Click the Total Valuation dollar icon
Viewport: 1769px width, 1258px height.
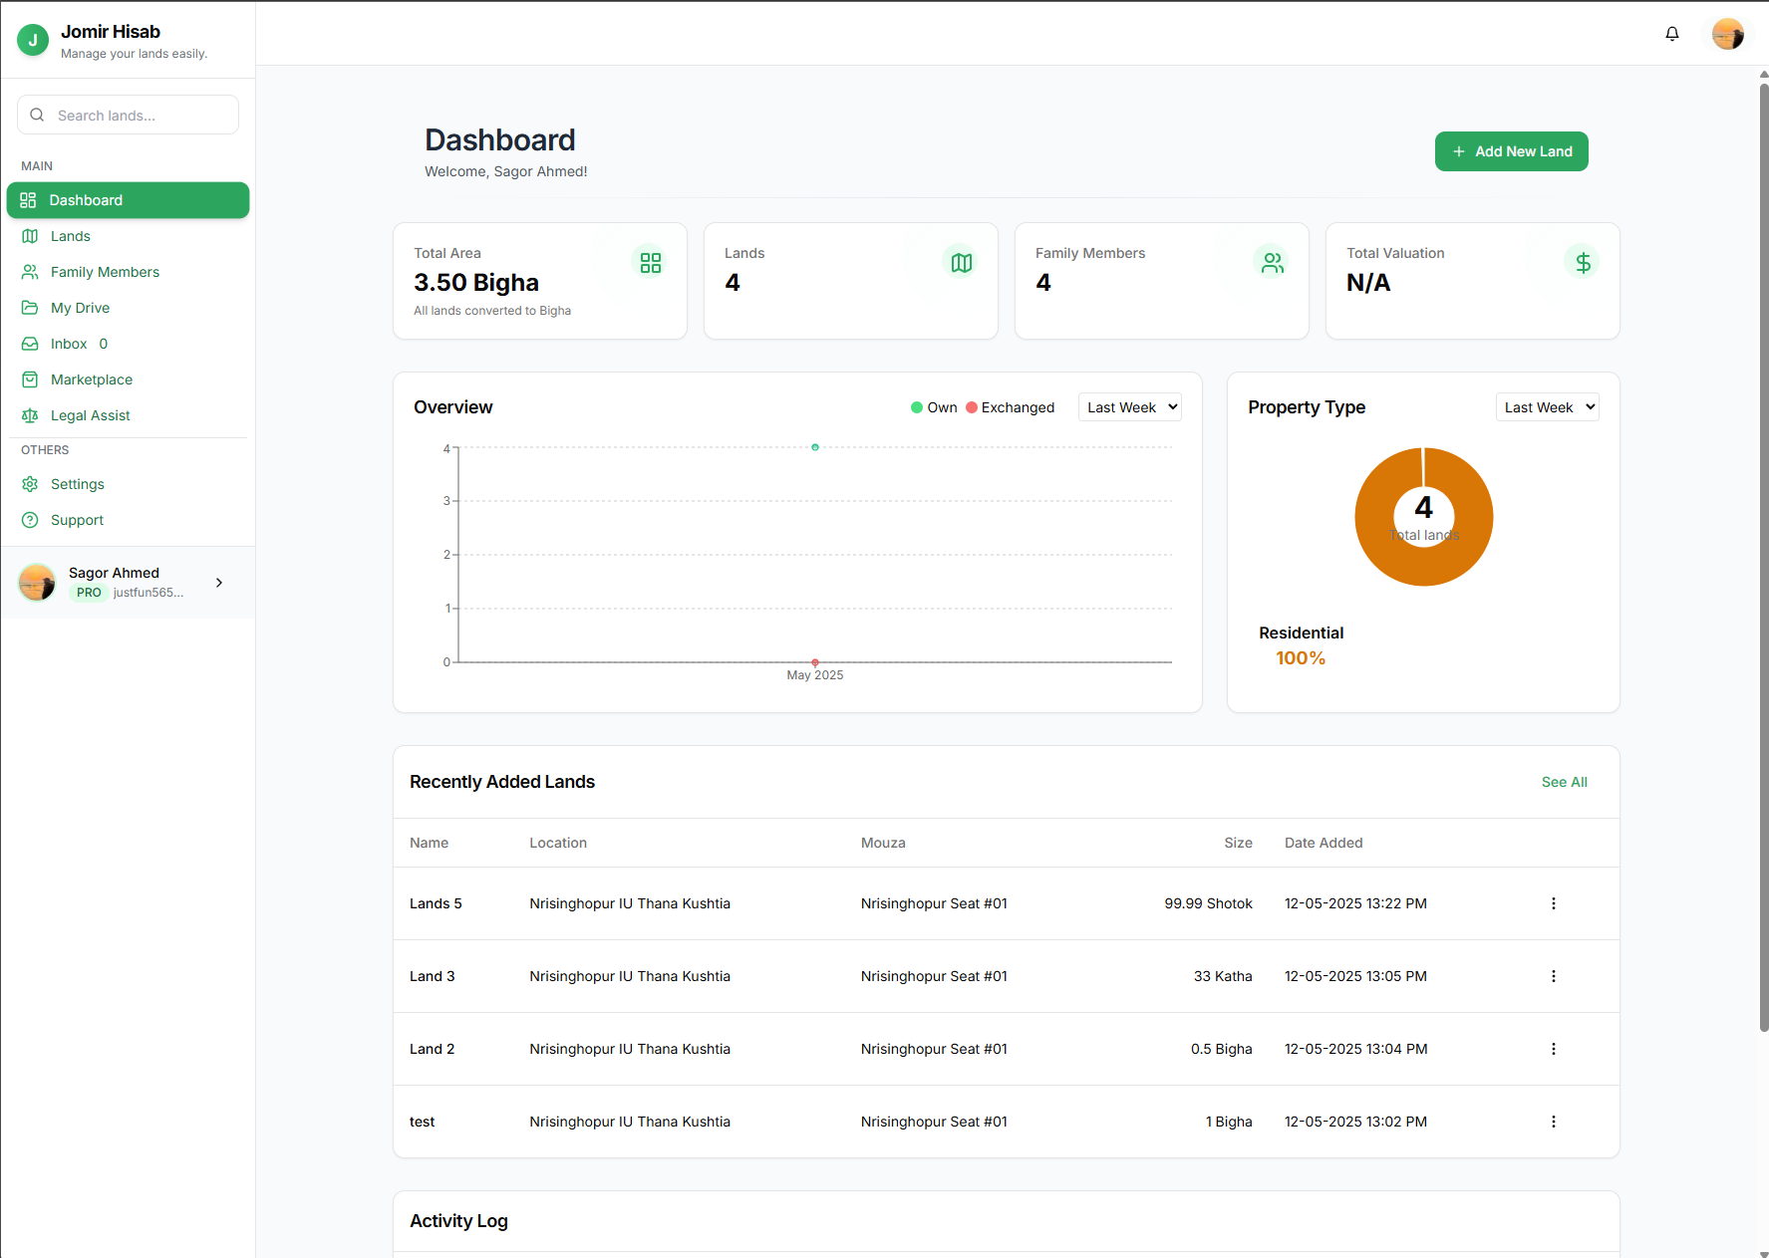(1583, 263)
